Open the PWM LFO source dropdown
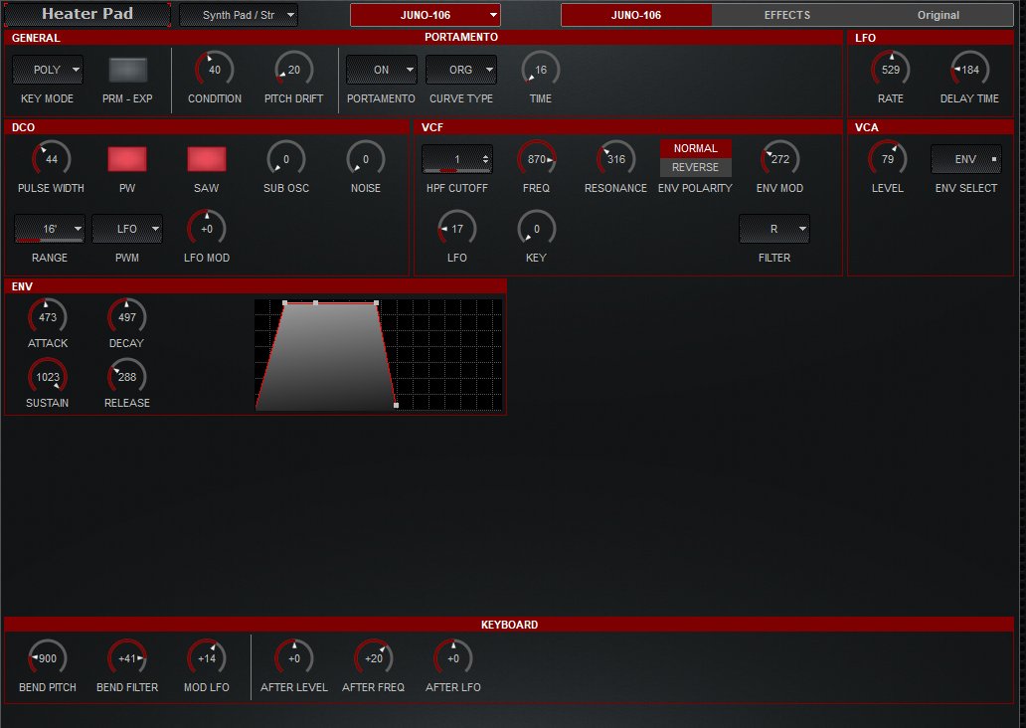The width and height of the screenshot is (1026, 728). tap(127, 229)
